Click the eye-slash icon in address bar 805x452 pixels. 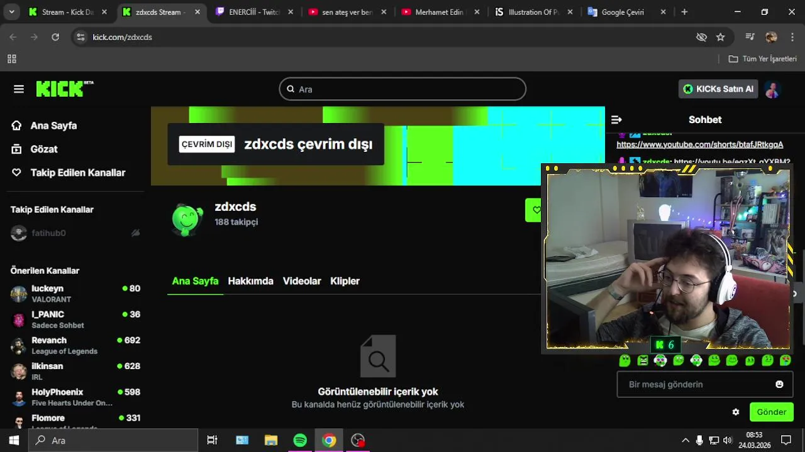(701, 37)
